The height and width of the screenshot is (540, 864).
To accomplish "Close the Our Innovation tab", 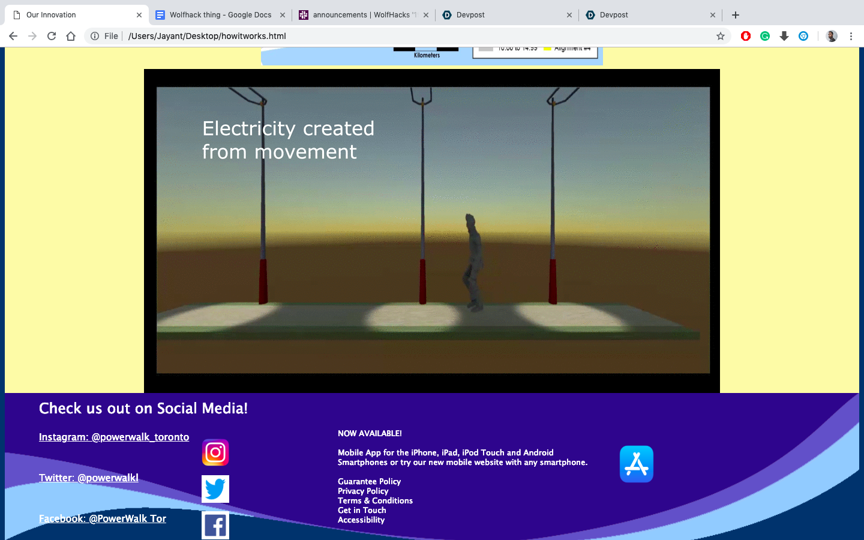I will 139,15.
